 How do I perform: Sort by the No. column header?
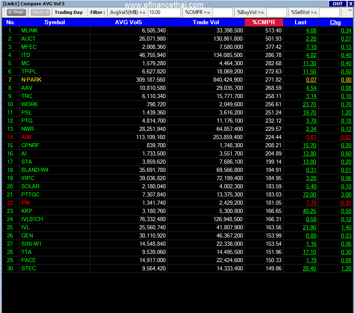(11, 23)
